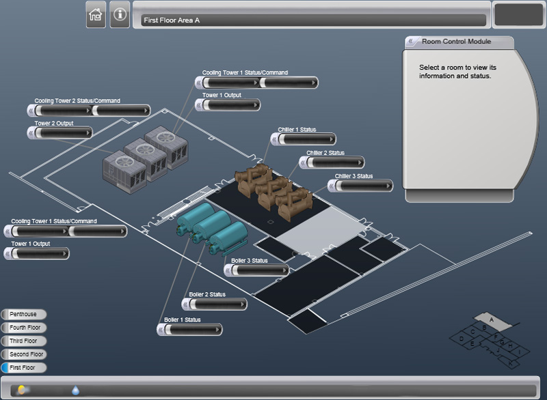This screenshot has width=547, height=400.
Task: Collapse the Boiler 2 Status widget
Action: (185, 304)
